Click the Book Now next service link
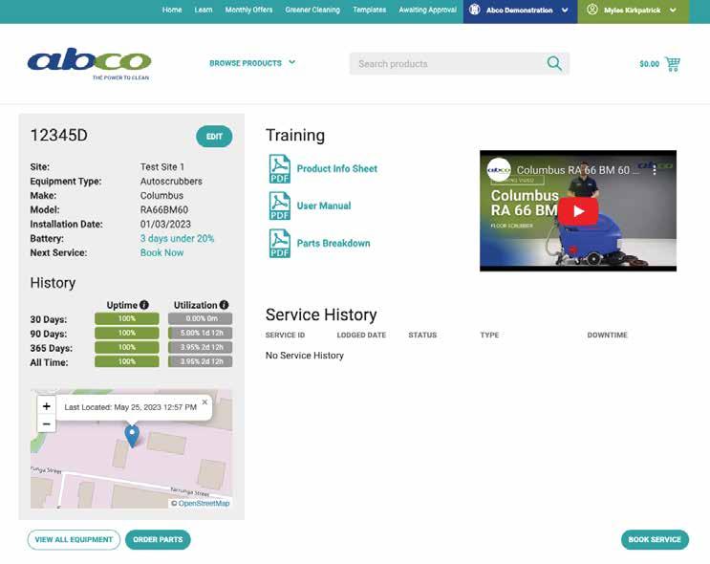The width and height of the screenshot is (710, 564). tap(161, 252)
